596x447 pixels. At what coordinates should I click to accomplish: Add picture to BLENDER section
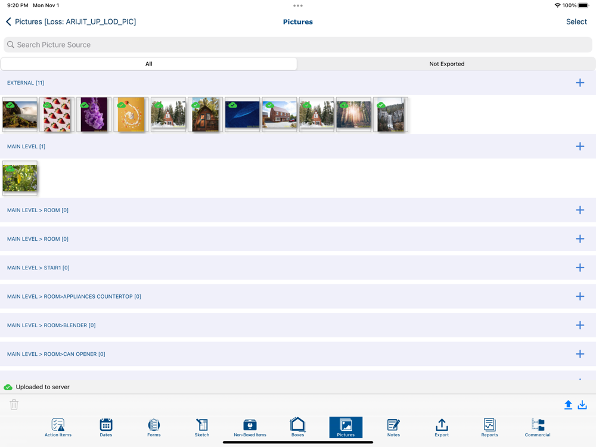(x=580, y=325)
